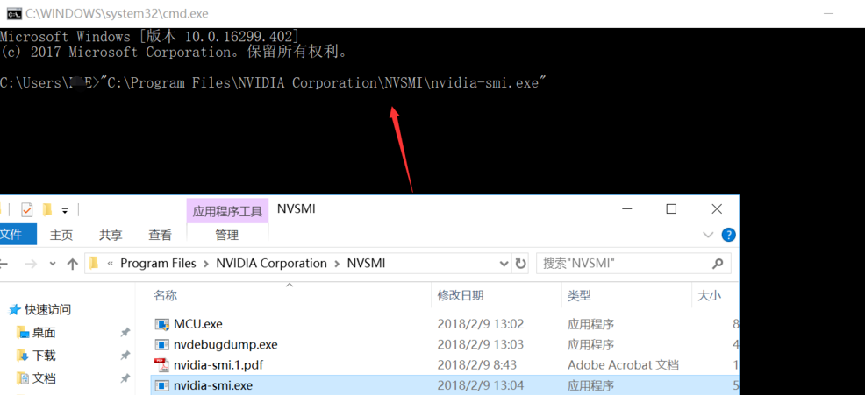
Task: Expand the recent locations dropdown arrow
Action: click(x=53, y=264)
